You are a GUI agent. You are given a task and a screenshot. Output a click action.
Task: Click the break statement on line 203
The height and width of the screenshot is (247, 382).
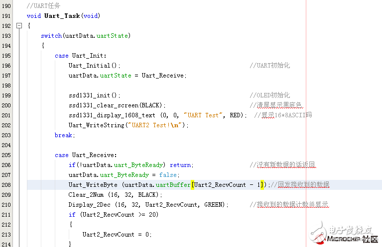click(64, 135)
